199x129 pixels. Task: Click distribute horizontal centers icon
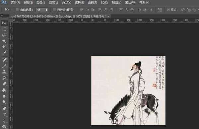pyautogui.click(x=145, y=10)
